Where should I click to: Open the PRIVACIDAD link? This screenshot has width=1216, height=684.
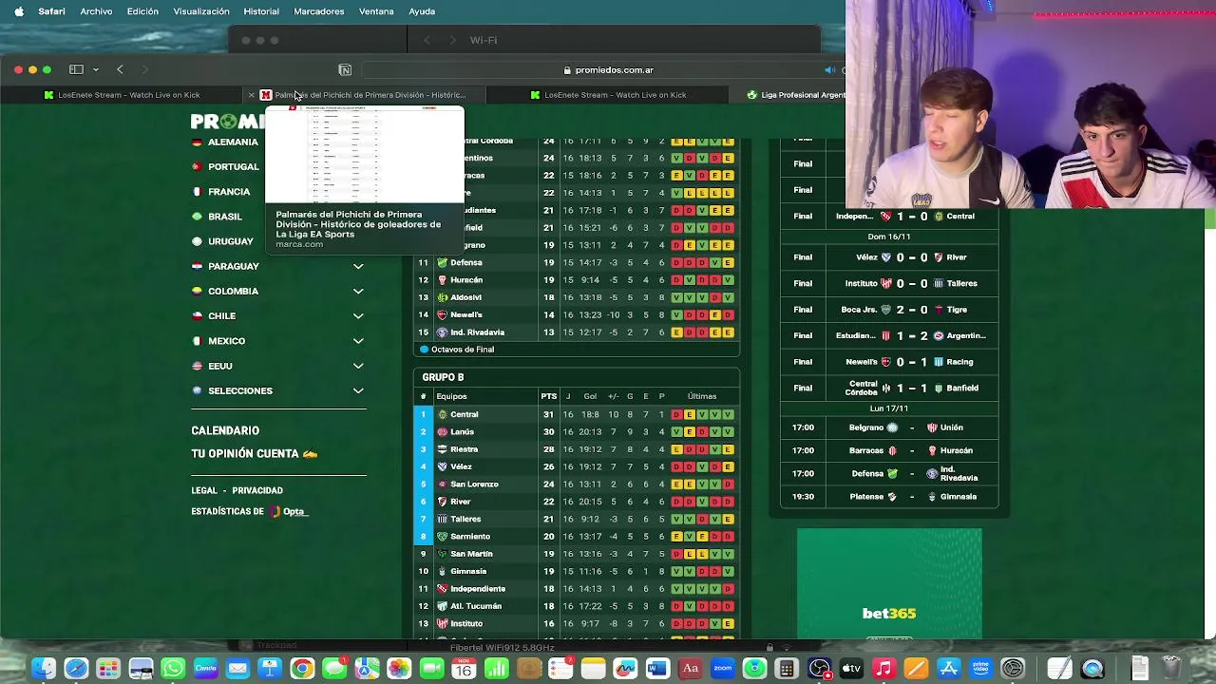pyautogui.click(x=257, y=490)
